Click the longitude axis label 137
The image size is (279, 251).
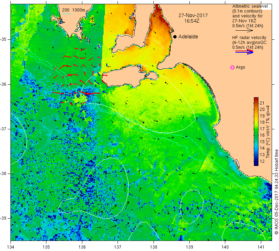(118, 247)
